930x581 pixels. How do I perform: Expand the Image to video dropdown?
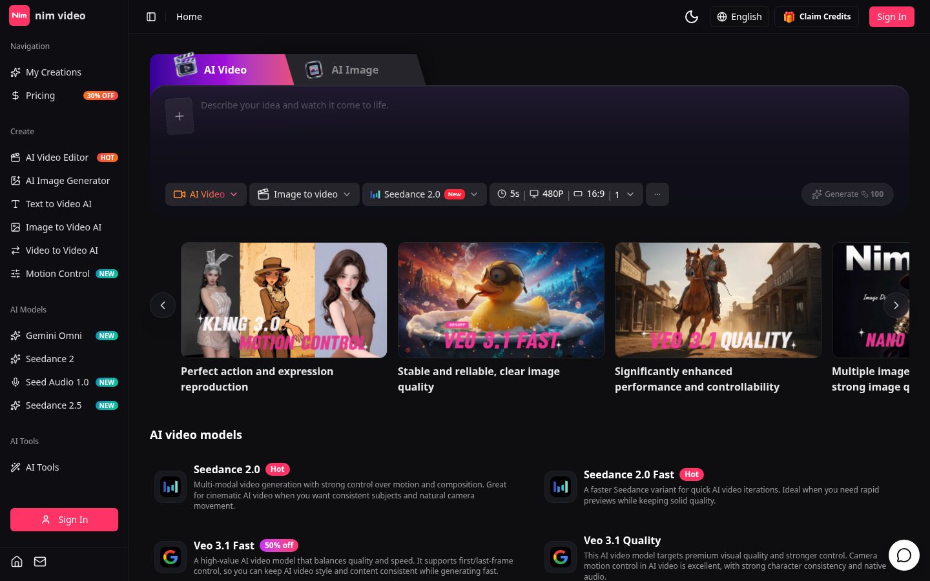click(x=304, y=194)
